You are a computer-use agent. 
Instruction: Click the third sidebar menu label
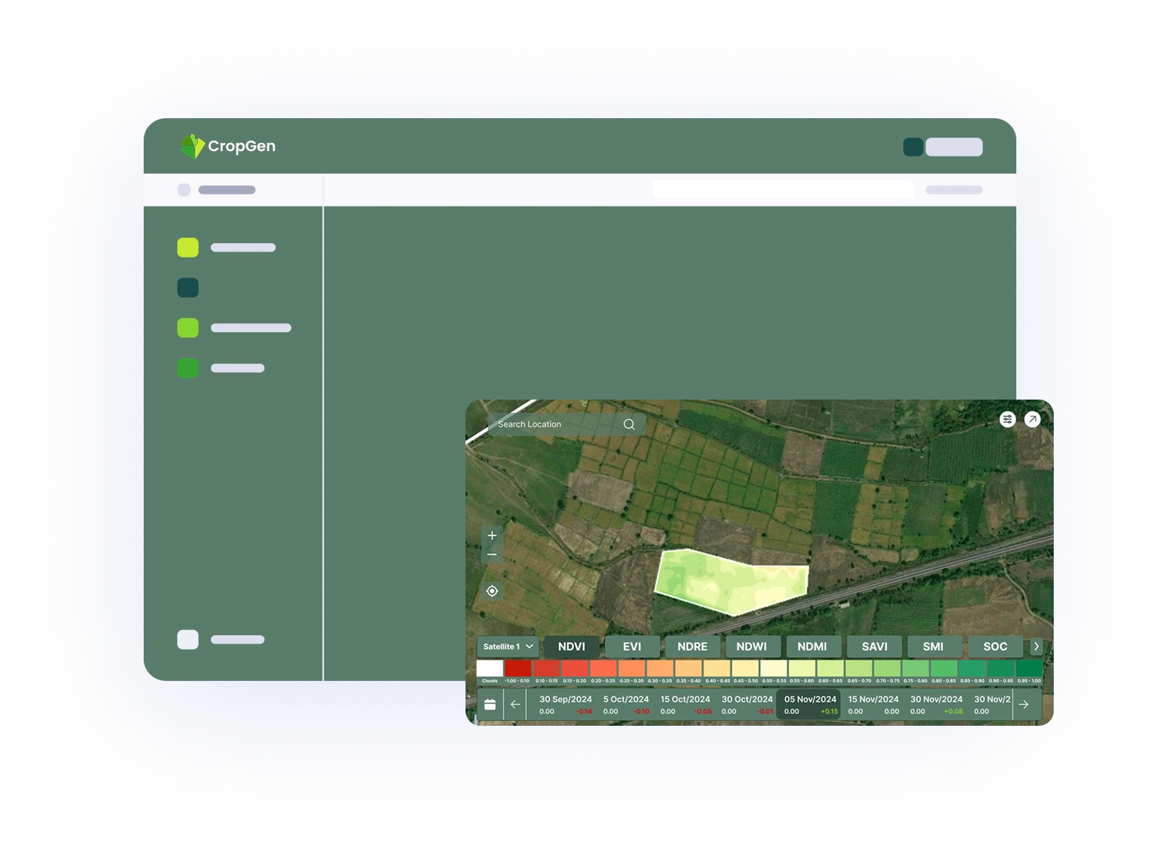[251, 328]
